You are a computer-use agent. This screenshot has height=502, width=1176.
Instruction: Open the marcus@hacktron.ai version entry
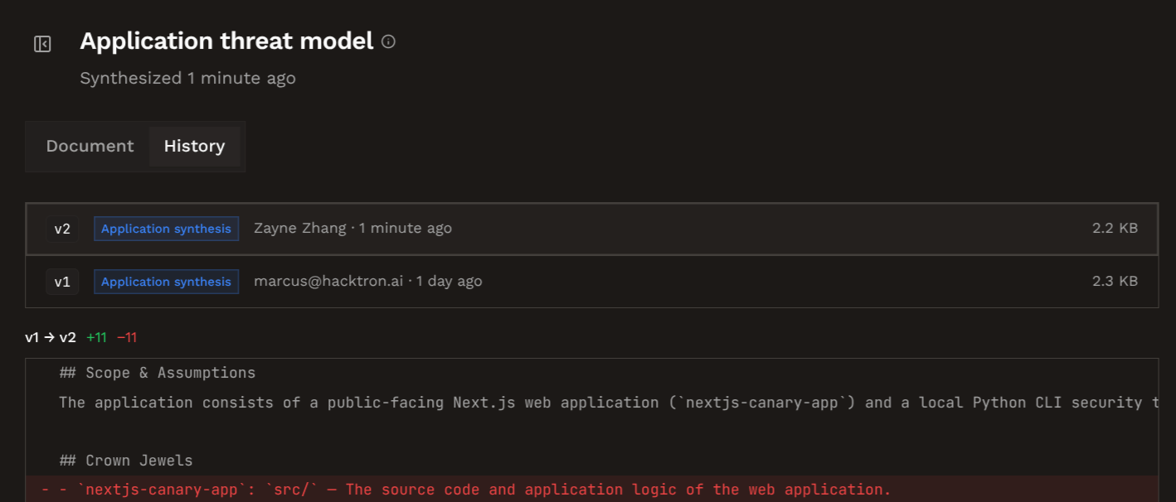(592, 282)
